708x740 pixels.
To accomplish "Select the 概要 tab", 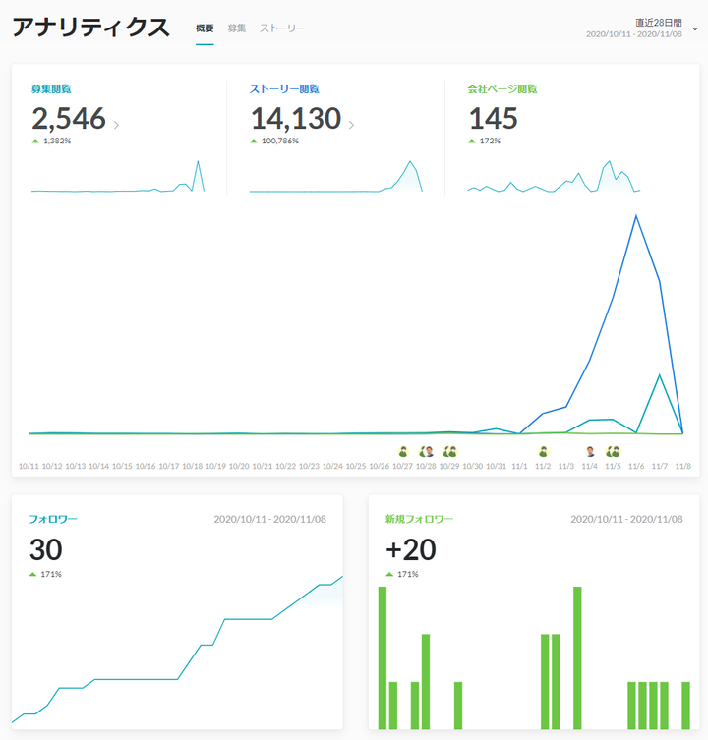I will [x=205, y=28].
